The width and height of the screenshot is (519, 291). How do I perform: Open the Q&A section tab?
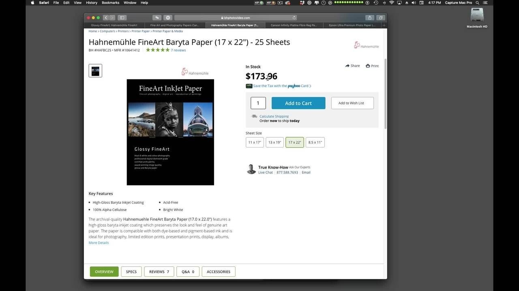coord(188,272)
